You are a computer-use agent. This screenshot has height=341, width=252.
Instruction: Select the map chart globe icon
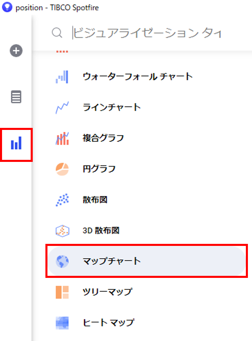[x=62, y=261]
